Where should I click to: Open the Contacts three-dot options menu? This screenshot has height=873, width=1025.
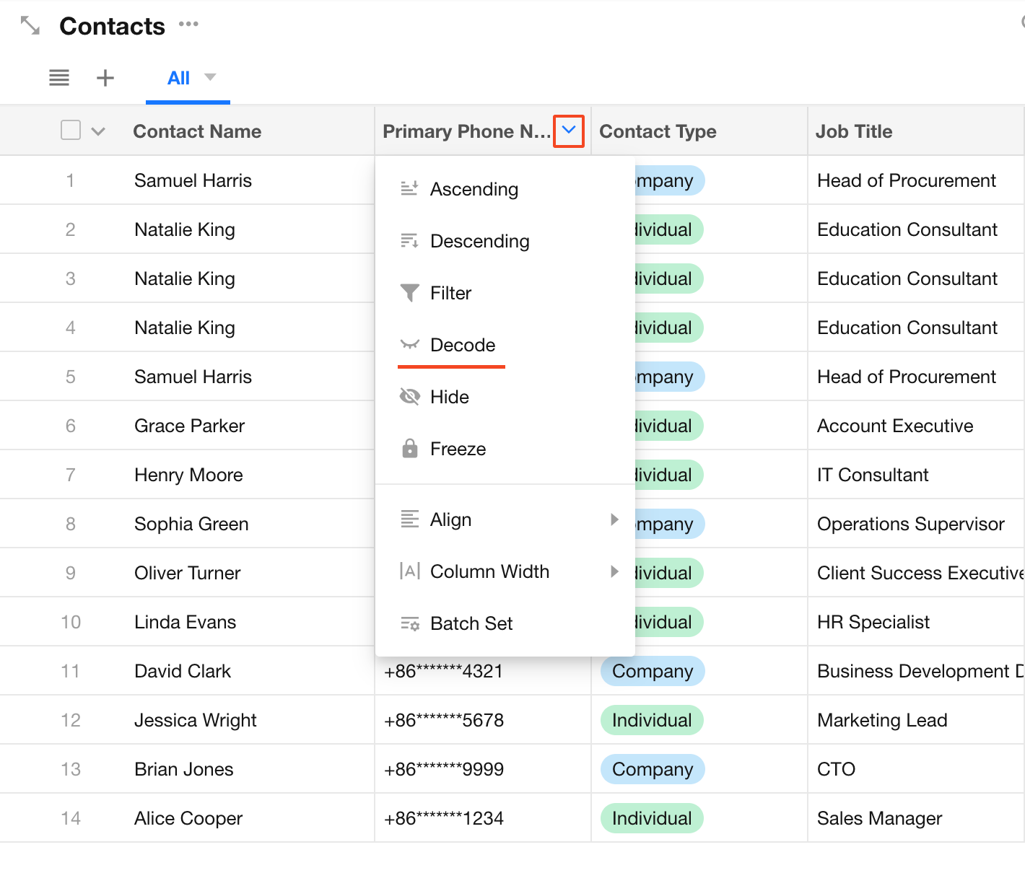click(188, 25)
